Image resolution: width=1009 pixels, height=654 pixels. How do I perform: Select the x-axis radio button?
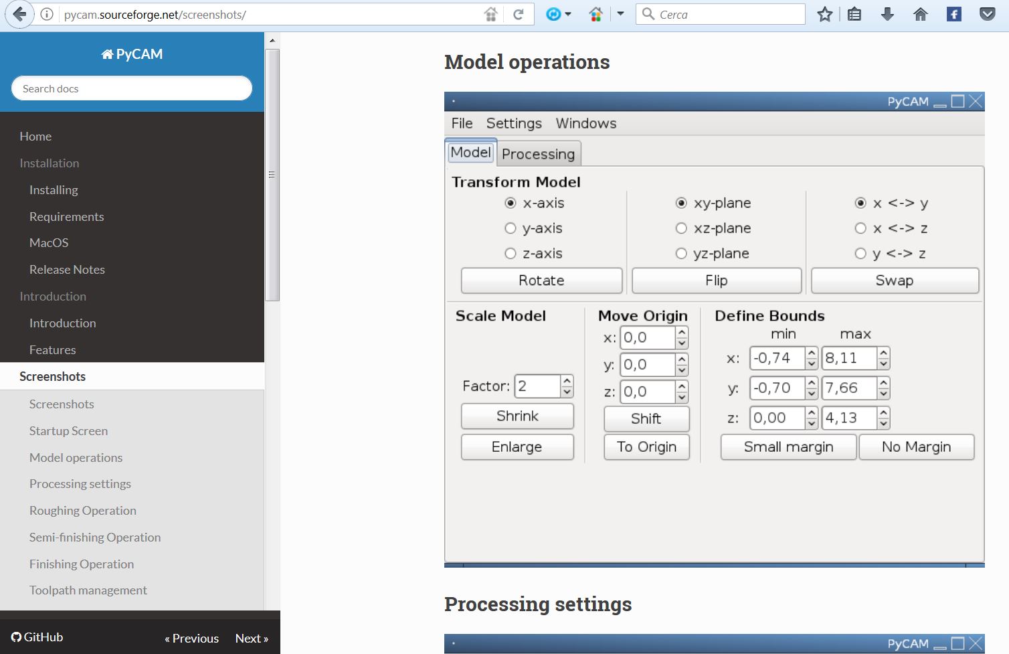[511, 203]
